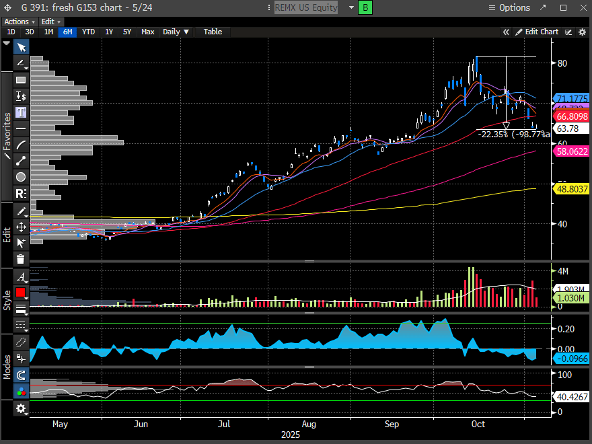
Task: Pick the horizontal line tool
Action: click(x=21, y=128)
